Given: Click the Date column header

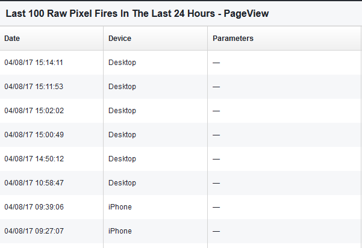Looking at the screenshot, I should pos(12,39).
